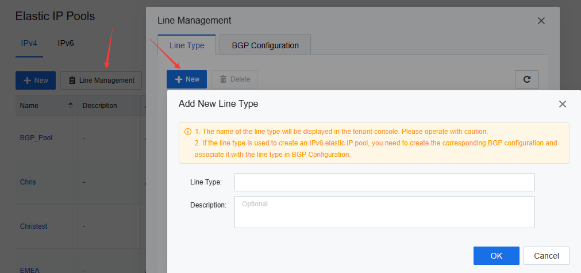The height and width of the screenshot is (273, 581).
Task: Cancel adding the new line type
Action: (546, 255)
